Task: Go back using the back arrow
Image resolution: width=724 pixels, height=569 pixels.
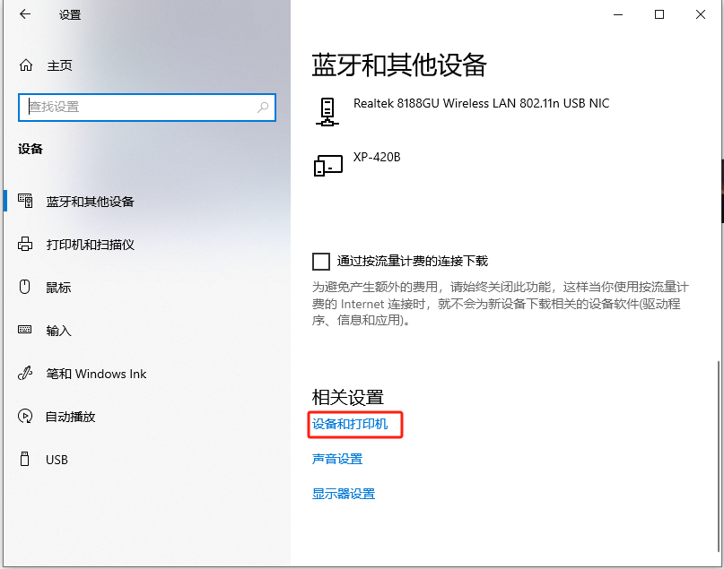Action: tap(25, 14)
